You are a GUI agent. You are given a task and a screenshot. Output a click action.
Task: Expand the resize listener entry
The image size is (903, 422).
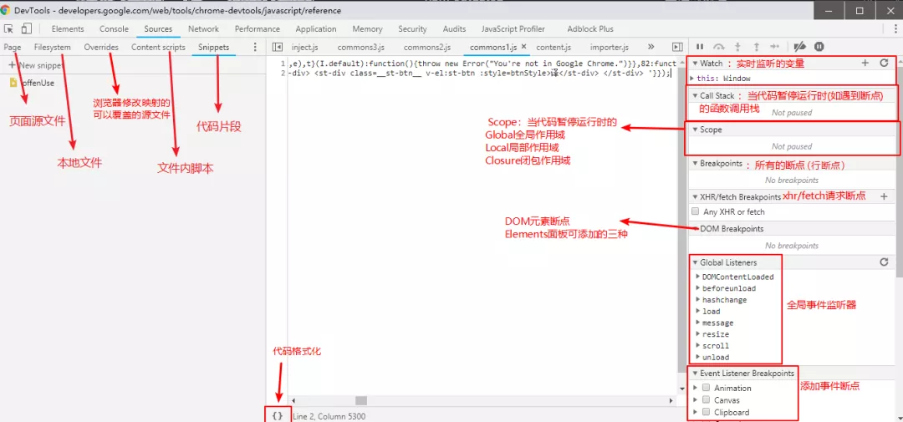[x=698, y=334]
